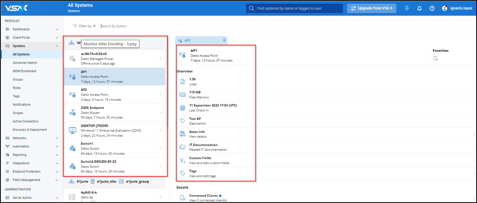Image resolution: width=477 pixels, height=203 pixels.
Task: Open the pin icon in header
Action: pos(407,8)
